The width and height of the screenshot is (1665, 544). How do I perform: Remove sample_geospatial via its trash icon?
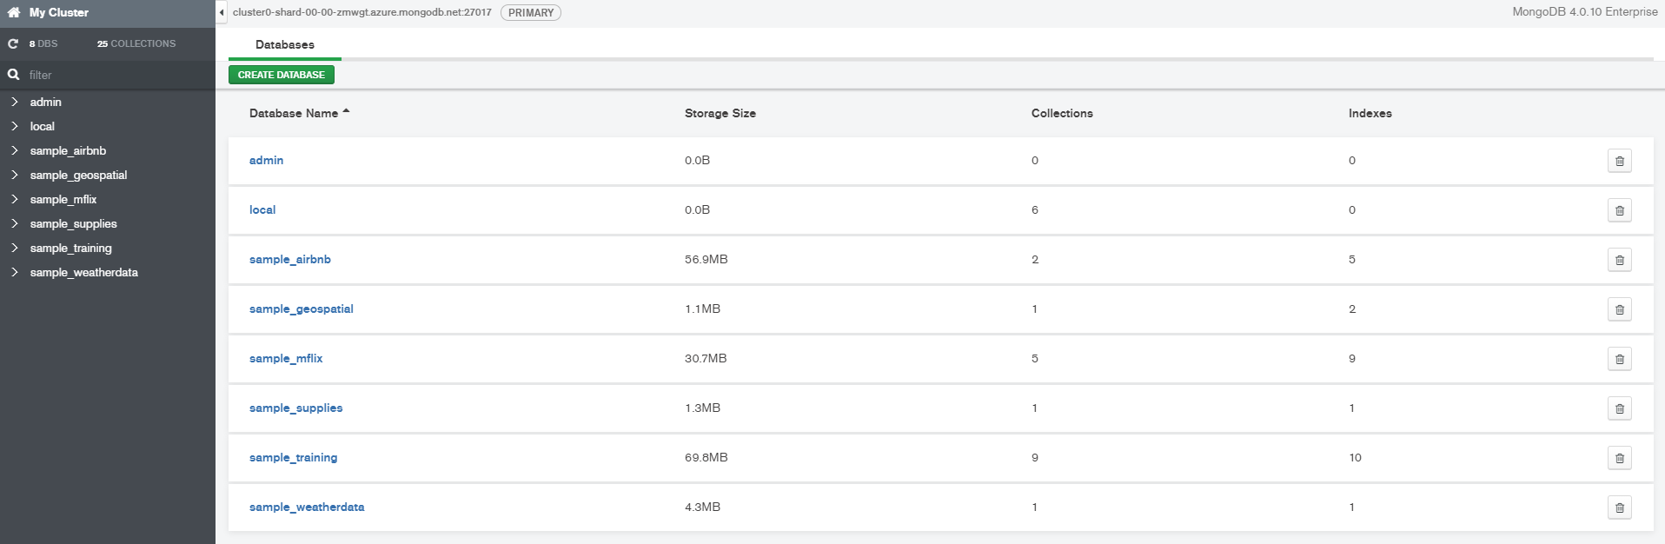[1619, 309]
